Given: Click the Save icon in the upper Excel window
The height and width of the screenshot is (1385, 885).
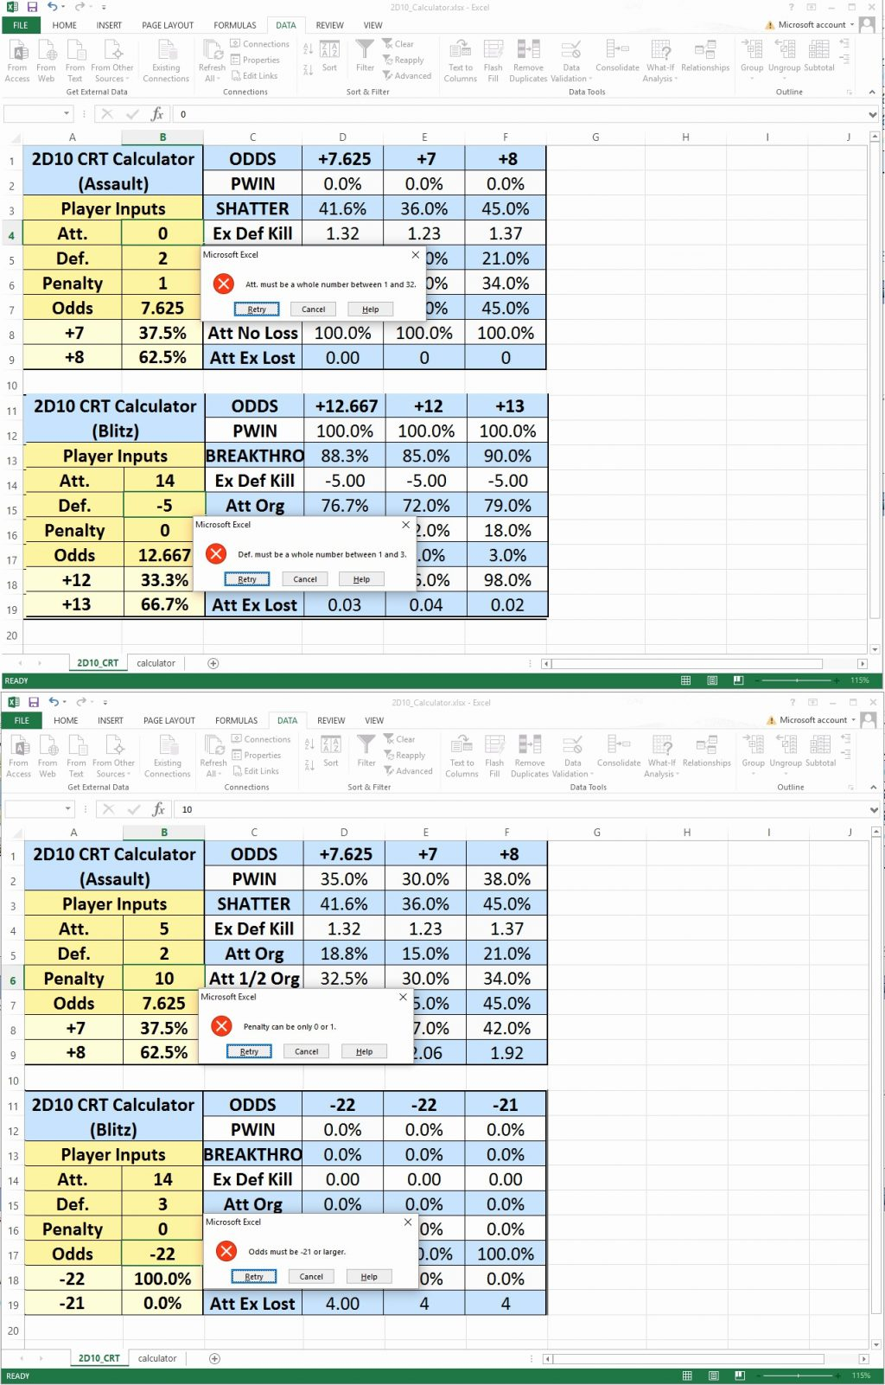Looking at the screenshot, I should pos(32,7).
